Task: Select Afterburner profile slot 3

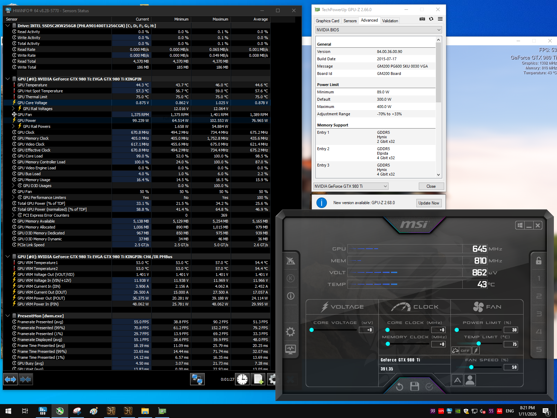Action: (539, 314)
